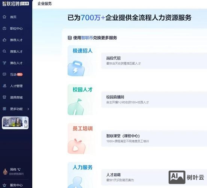Select the 企业服务 tab title
207x188 pixels.
tap(44, 4)
